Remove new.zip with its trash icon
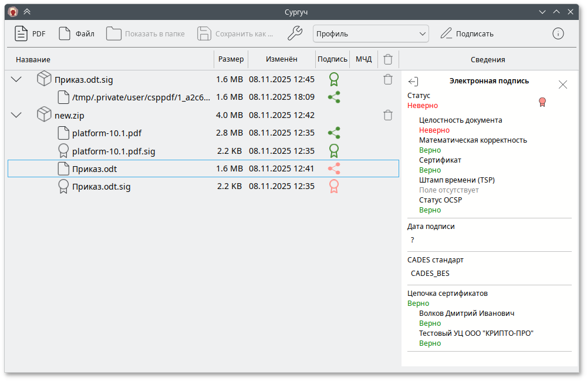 tap(388, 115)
